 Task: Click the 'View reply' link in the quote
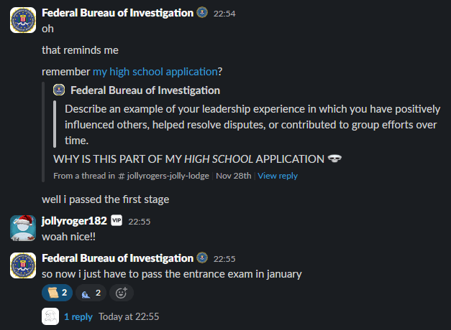pos(277,176)
